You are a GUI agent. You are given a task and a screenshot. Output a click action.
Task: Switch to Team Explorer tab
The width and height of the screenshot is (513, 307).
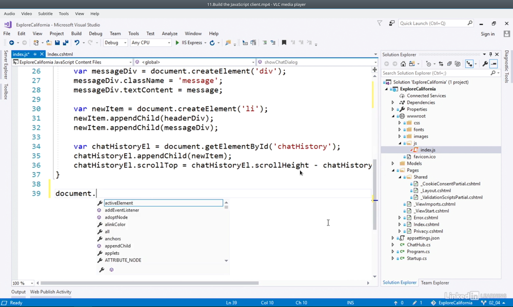[x=435, y=283]
